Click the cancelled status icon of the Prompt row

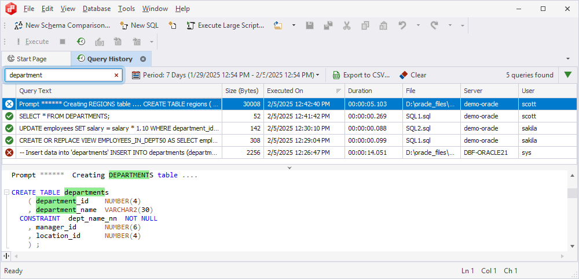(9, 105)
